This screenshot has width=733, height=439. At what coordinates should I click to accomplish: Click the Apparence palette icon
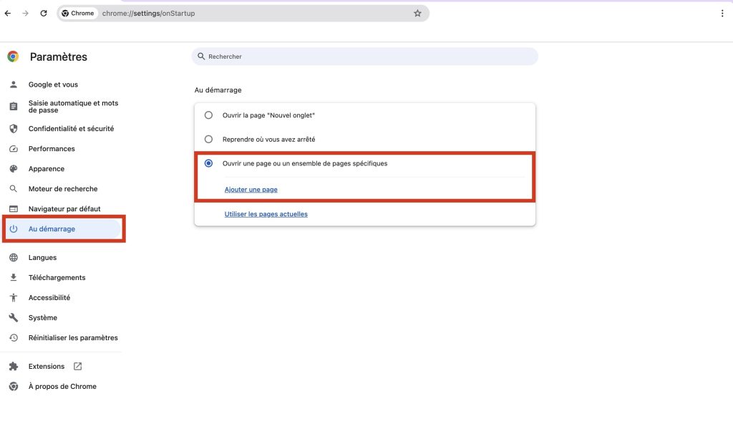(x=13, y=169)
